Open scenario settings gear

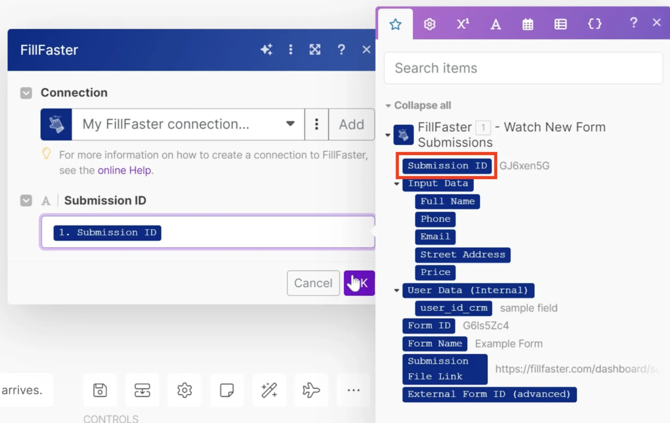[x=185, y=390]
